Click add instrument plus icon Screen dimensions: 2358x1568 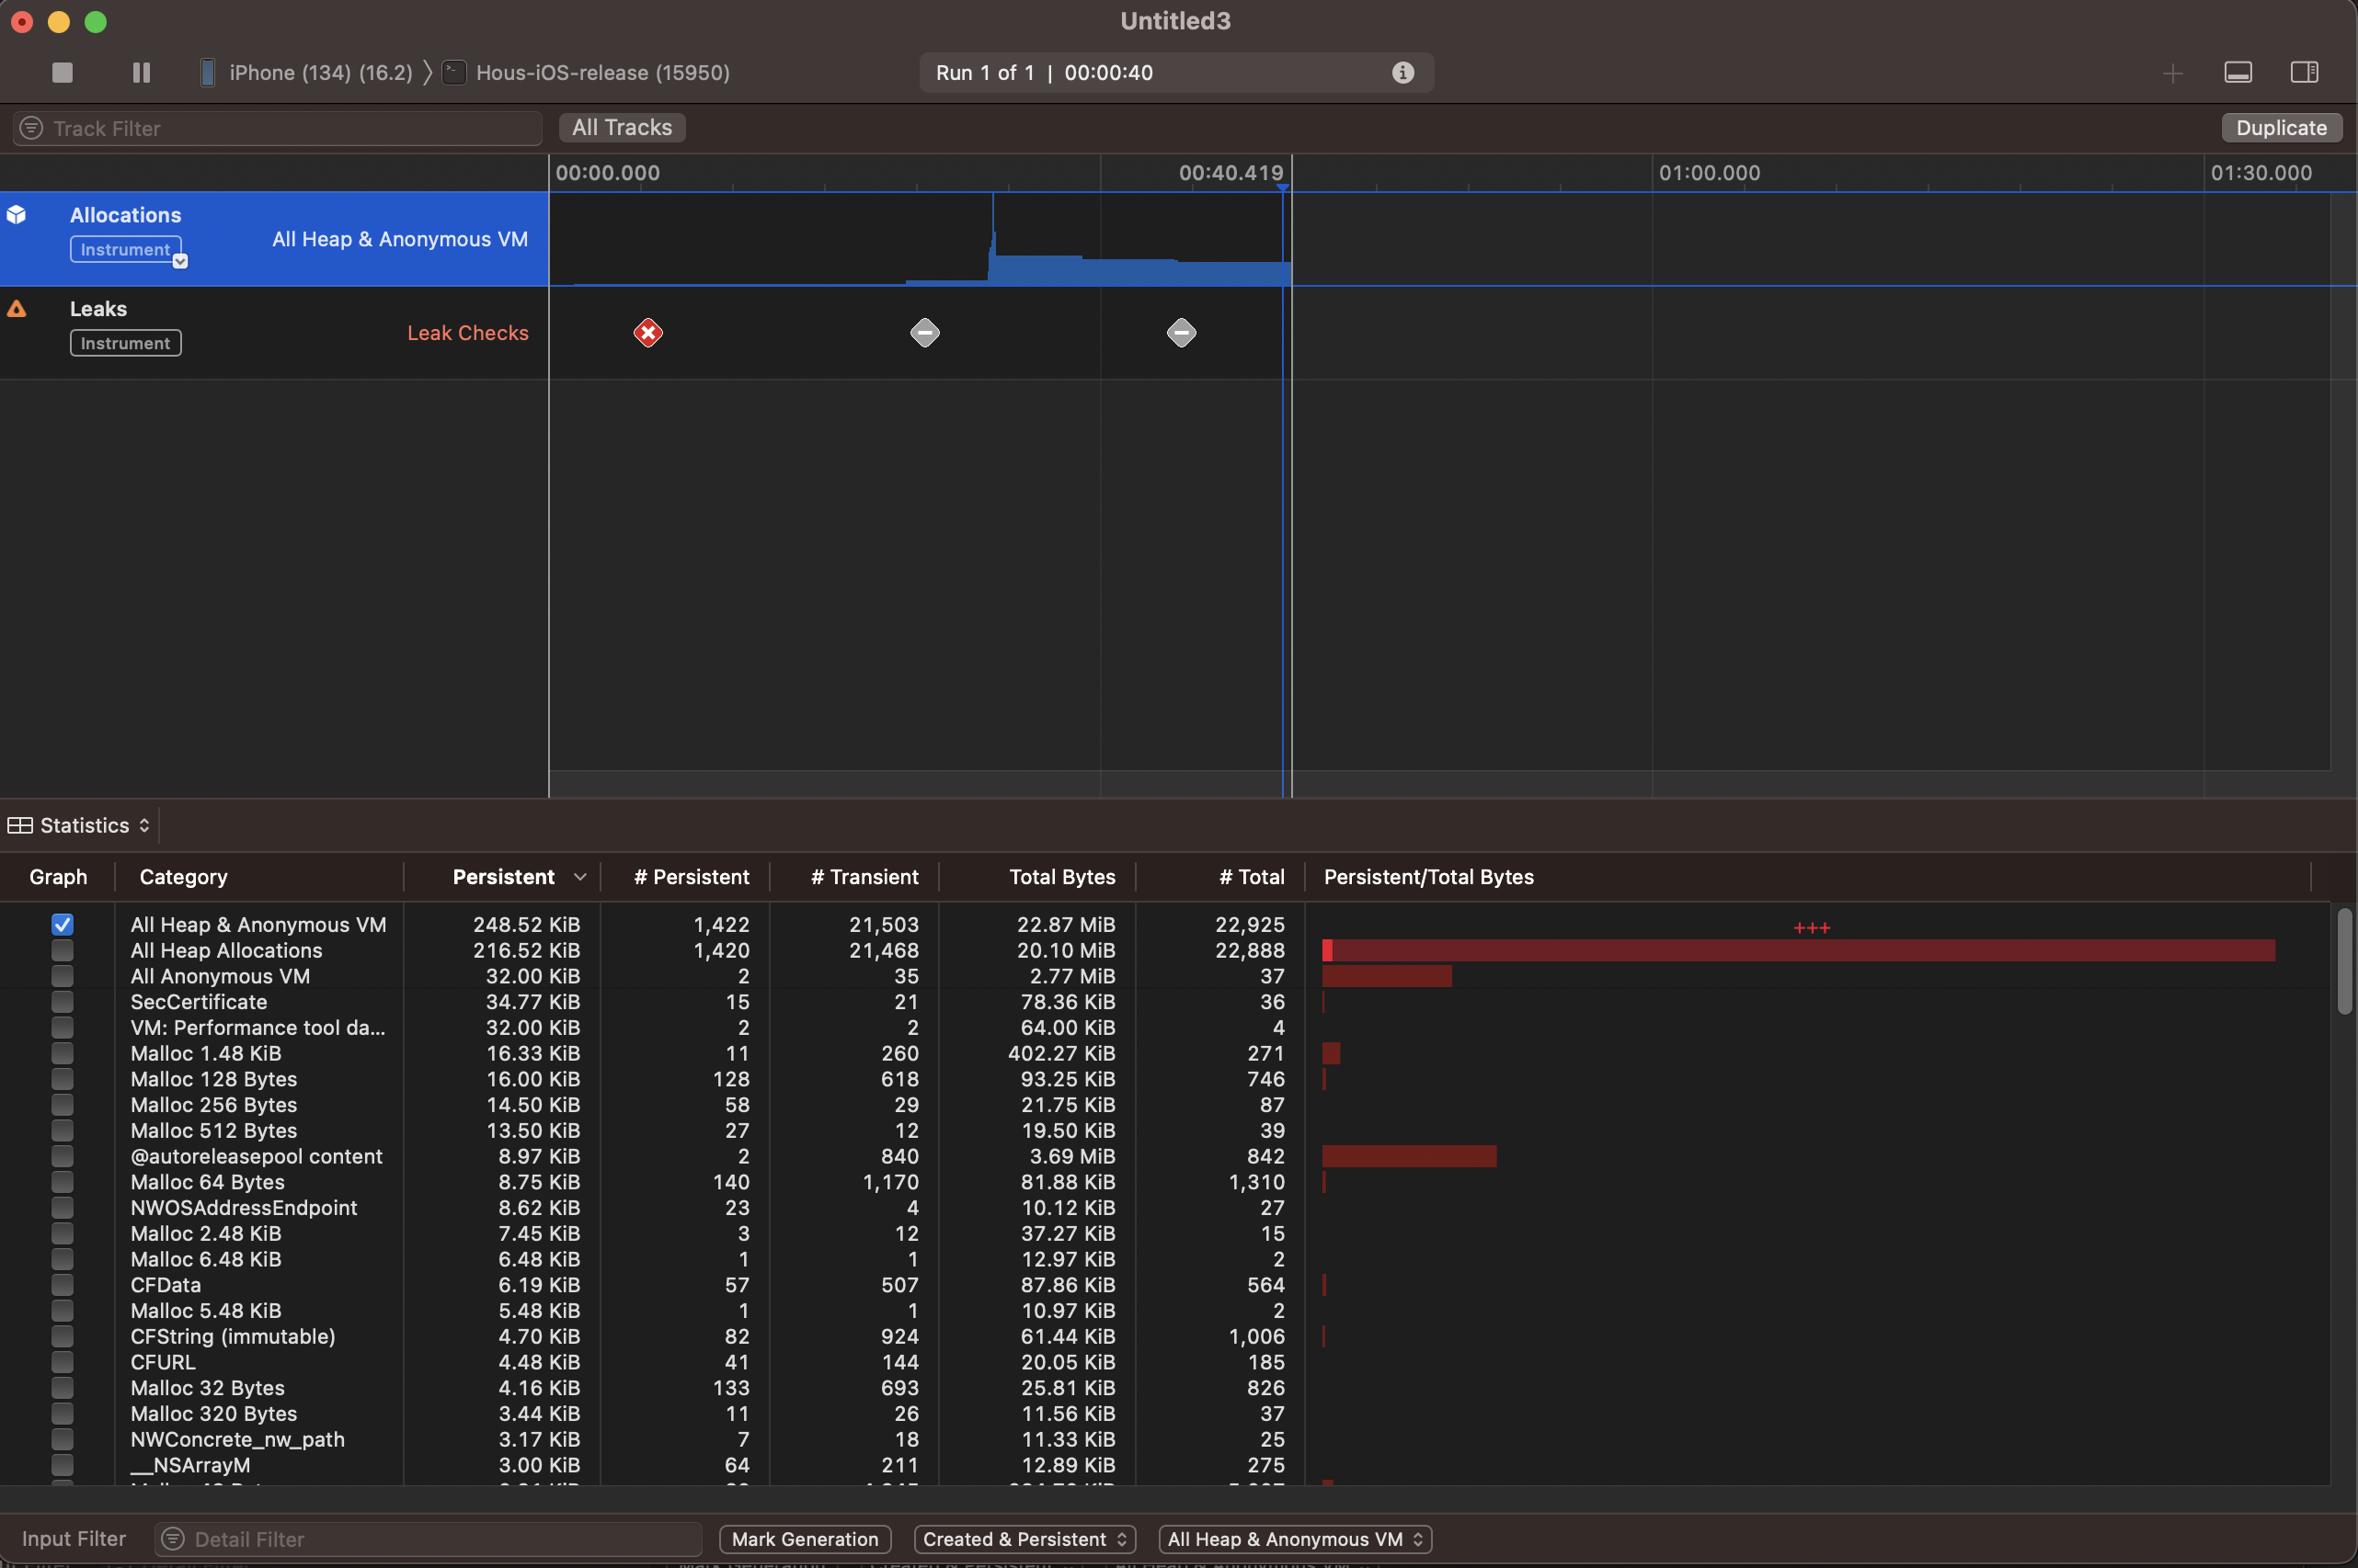[x=2172, y=73]
